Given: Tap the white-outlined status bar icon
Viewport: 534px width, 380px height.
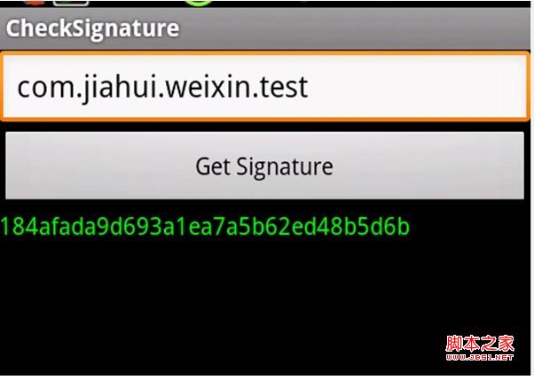Looking at the screenshot, I should tap(71, 3).
